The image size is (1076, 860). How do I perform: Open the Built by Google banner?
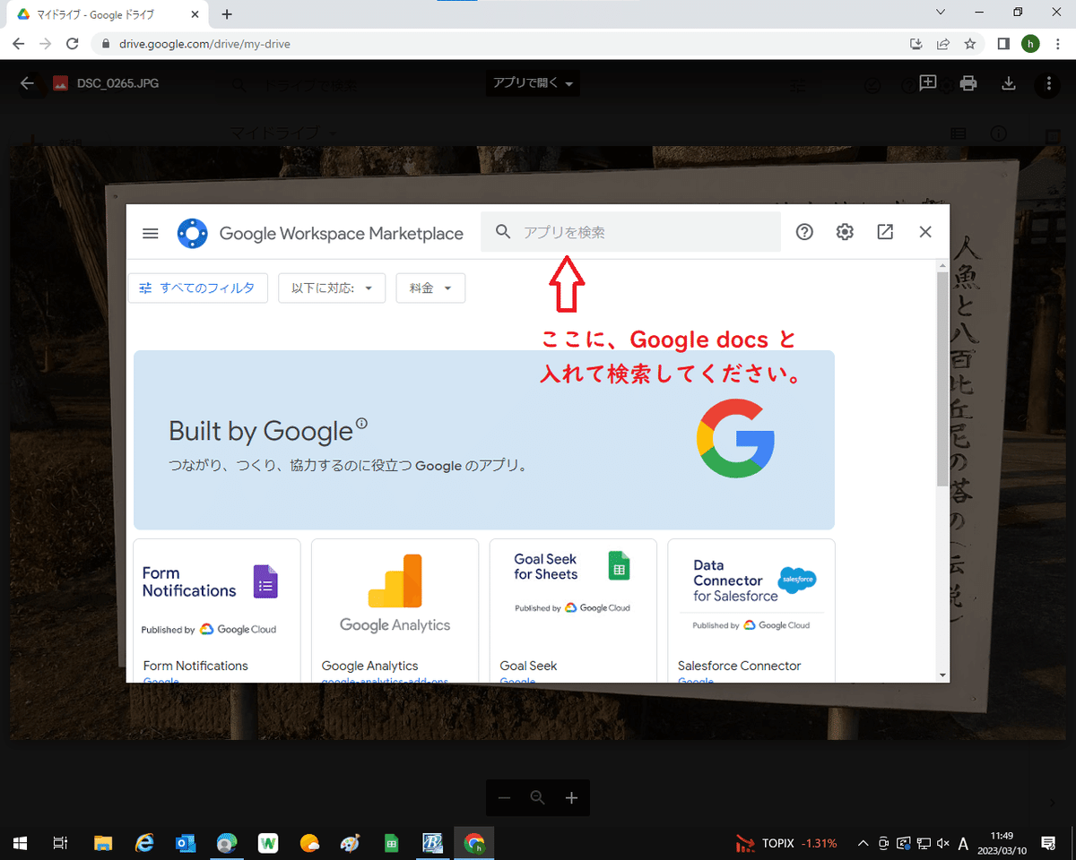(484, 440)
